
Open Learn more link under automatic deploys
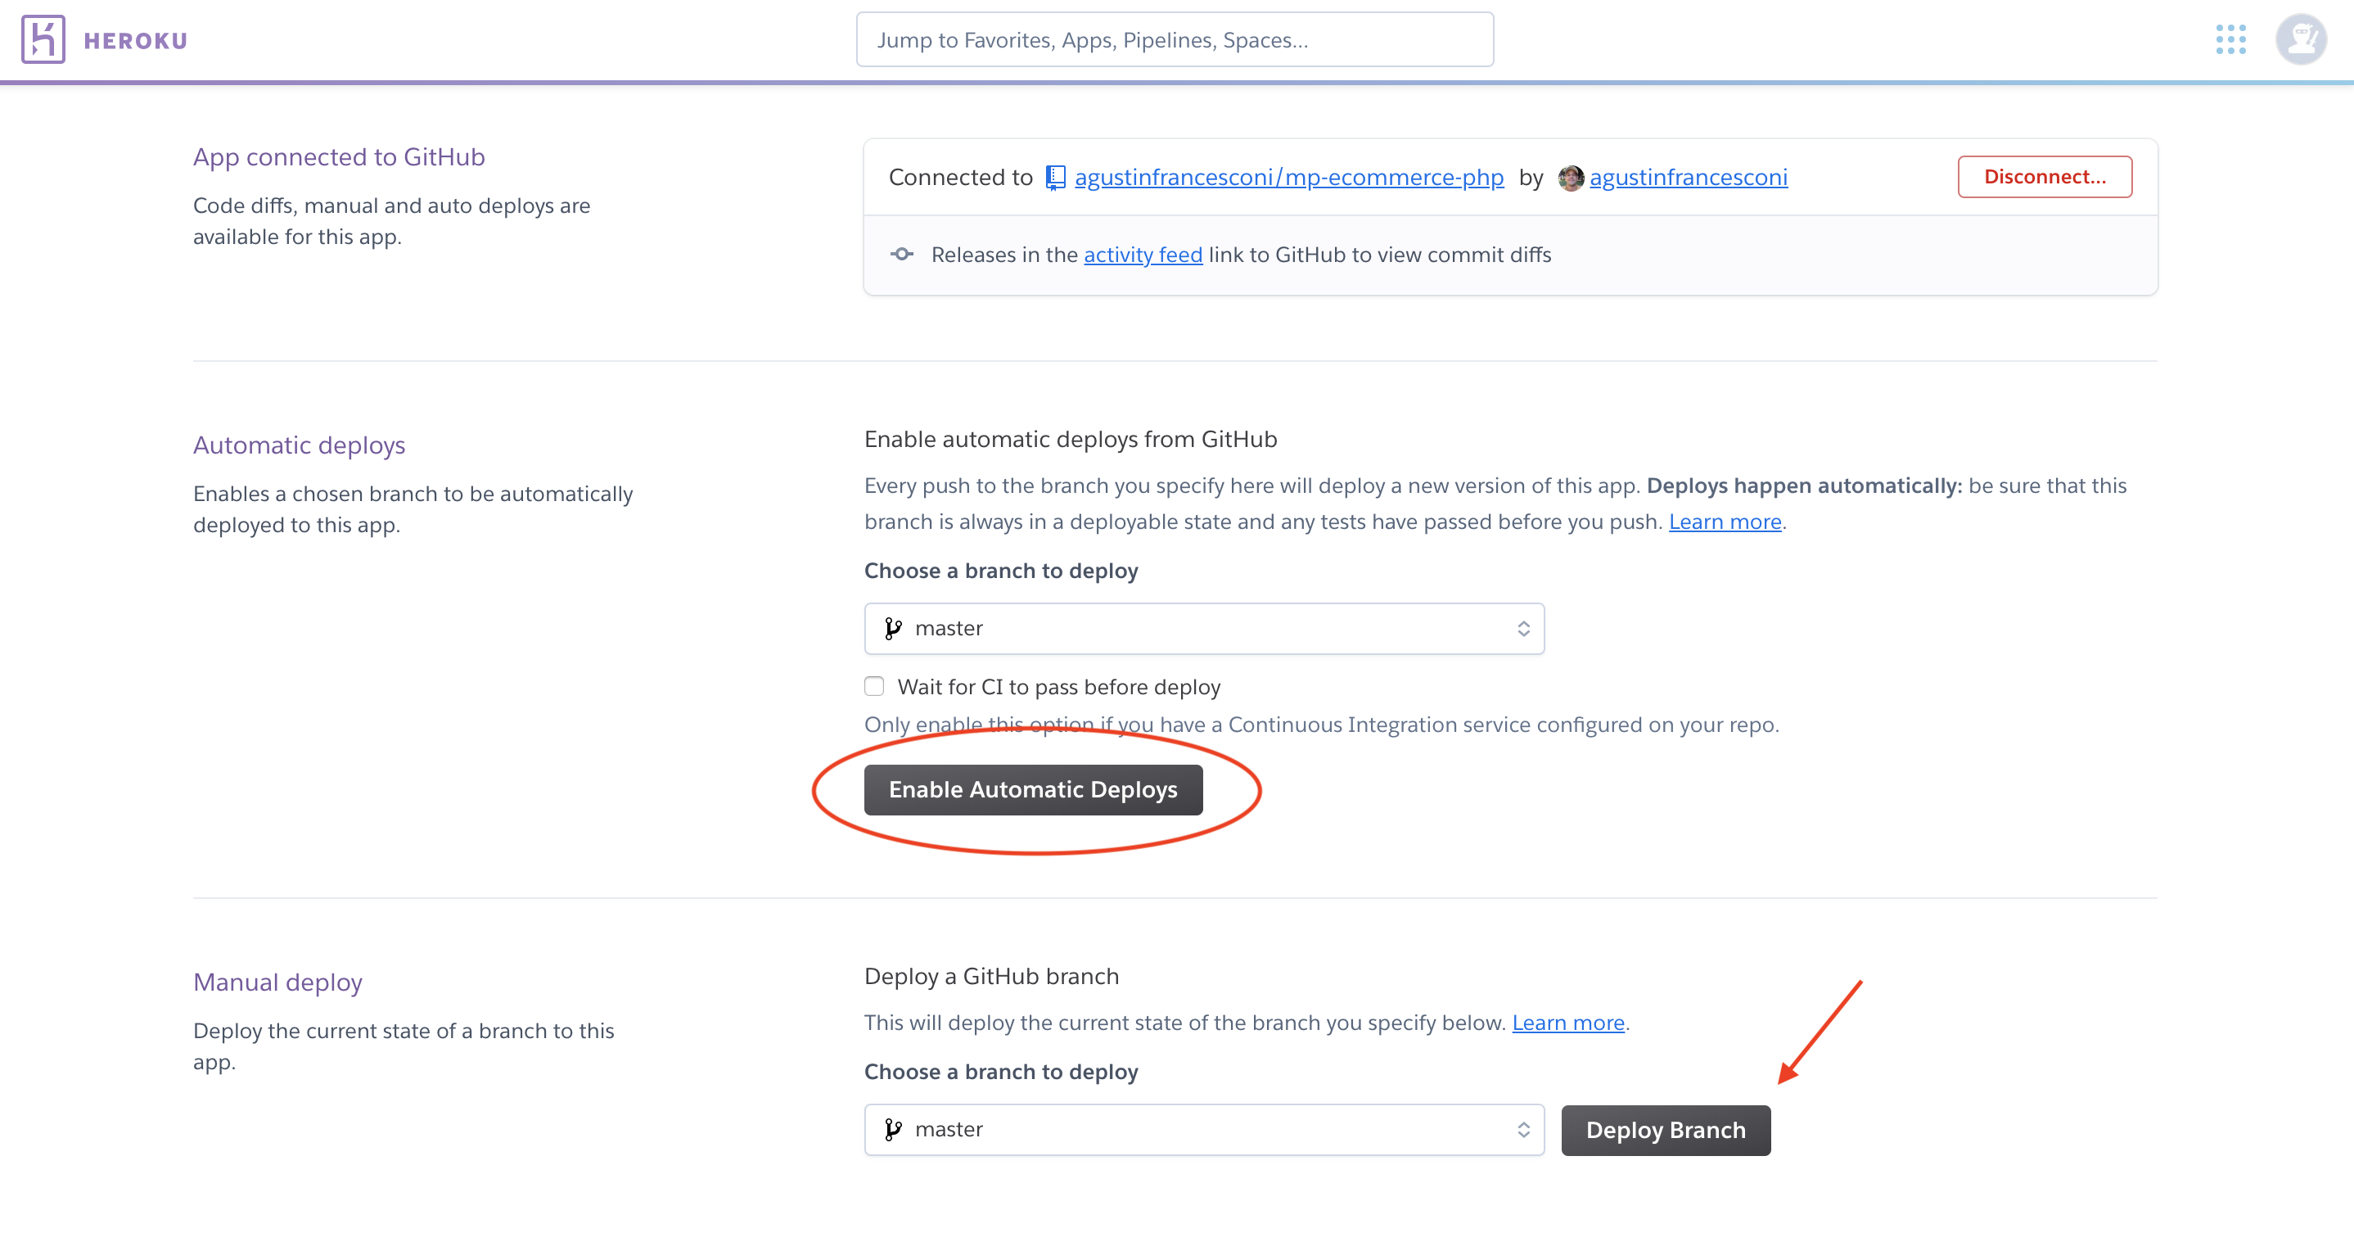tap(1725, 522)
